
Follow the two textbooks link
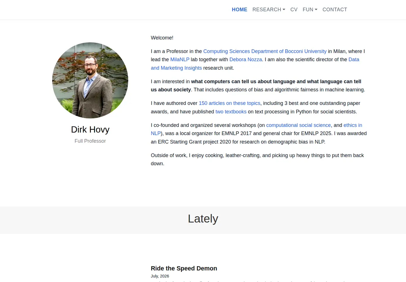[231, 112]
